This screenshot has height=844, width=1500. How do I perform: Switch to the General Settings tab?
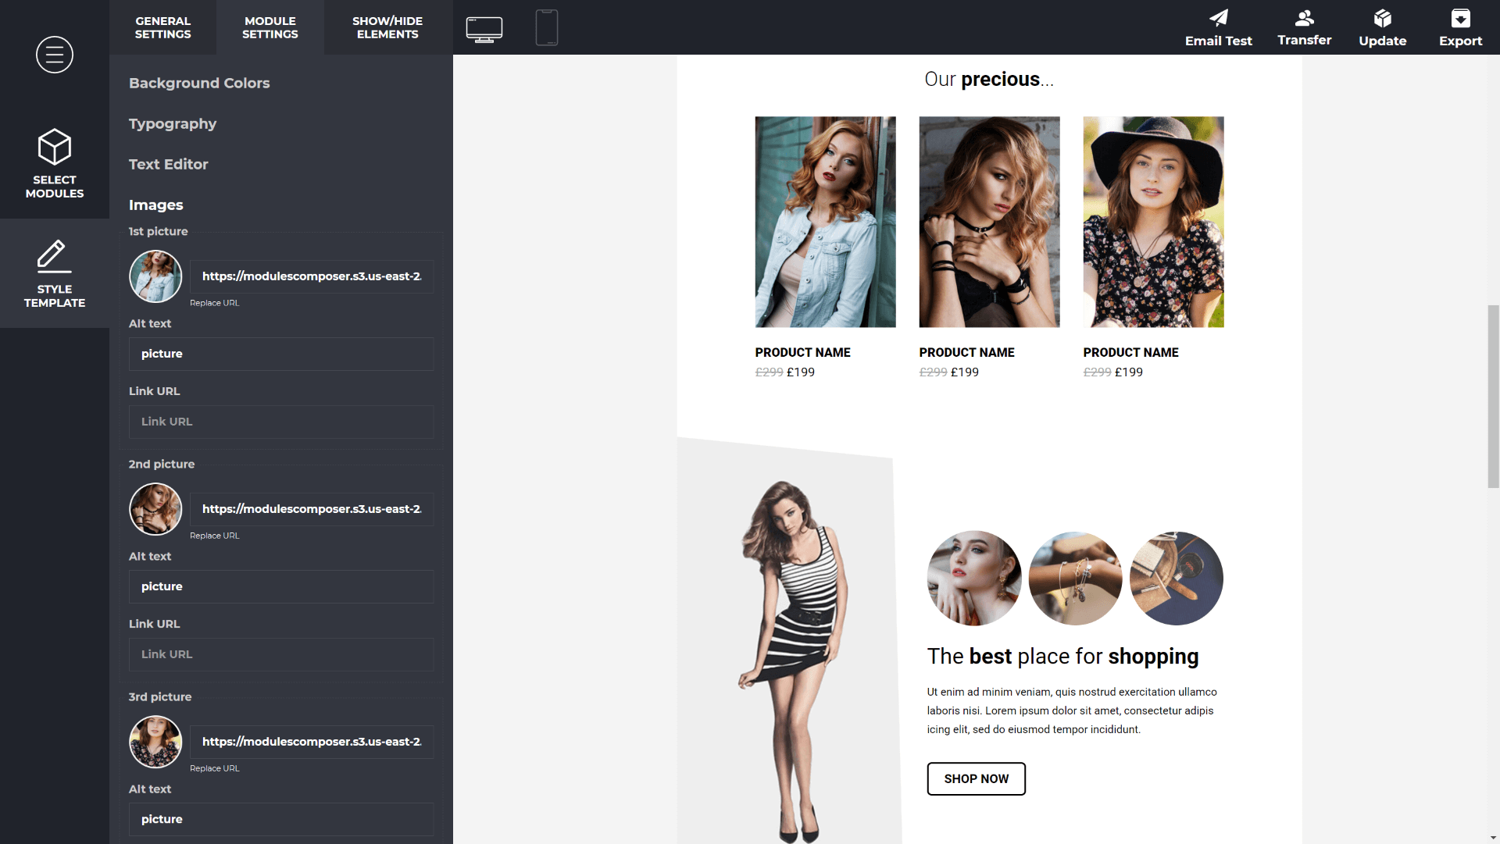coord(162,27)
